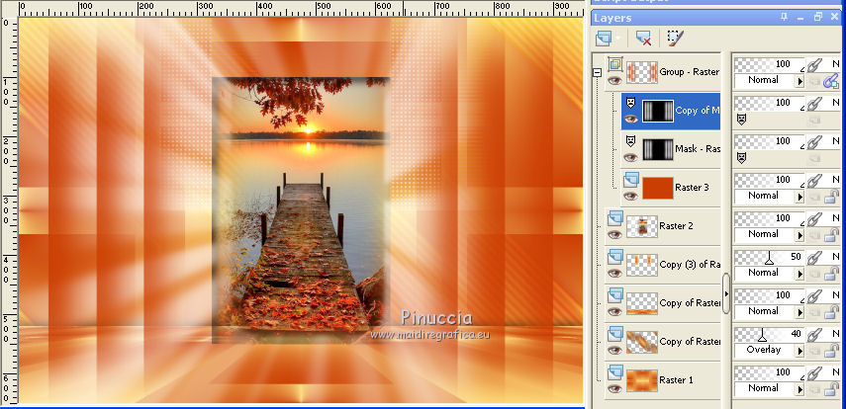The width and height of the screenshot is (846, 409).
Task: Click the layer link icon on Group - Raster row
Action: [814, 65]
